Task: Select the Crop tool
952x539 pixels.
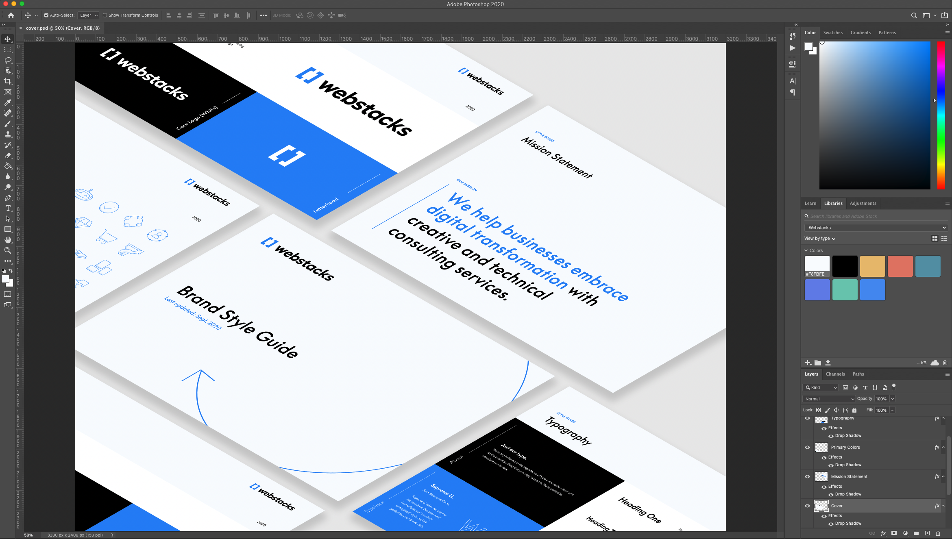Action: click(x=8, y=81)
